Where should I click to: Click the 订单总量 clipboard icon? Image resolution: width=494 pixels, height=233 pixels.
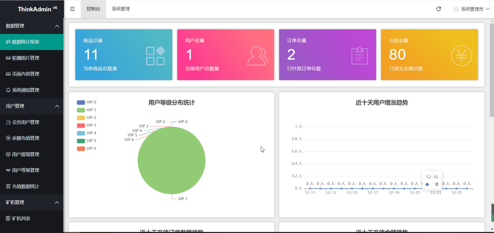359,56
